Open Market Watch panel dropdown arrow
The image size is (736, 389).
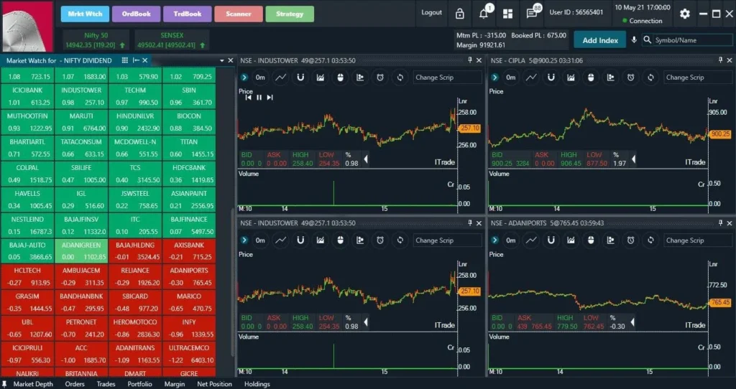point(221,60)
